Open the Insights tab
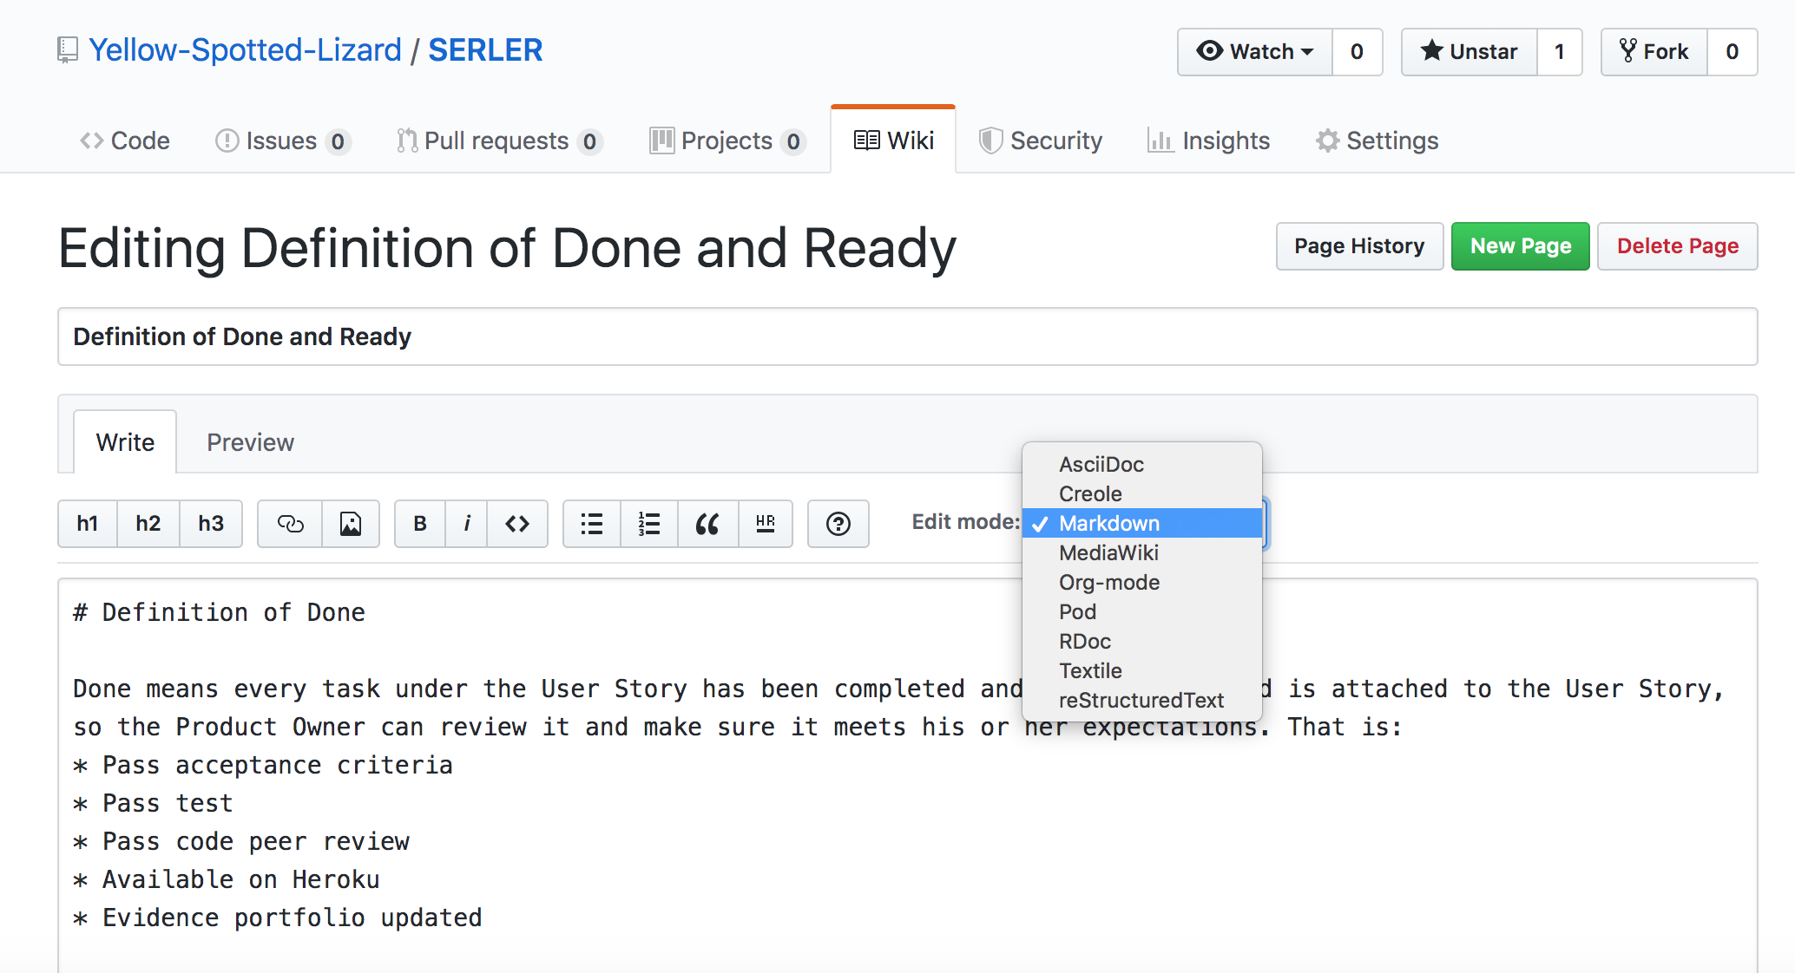Viewport: 1795px width, 973px height. click(1209, 140)
